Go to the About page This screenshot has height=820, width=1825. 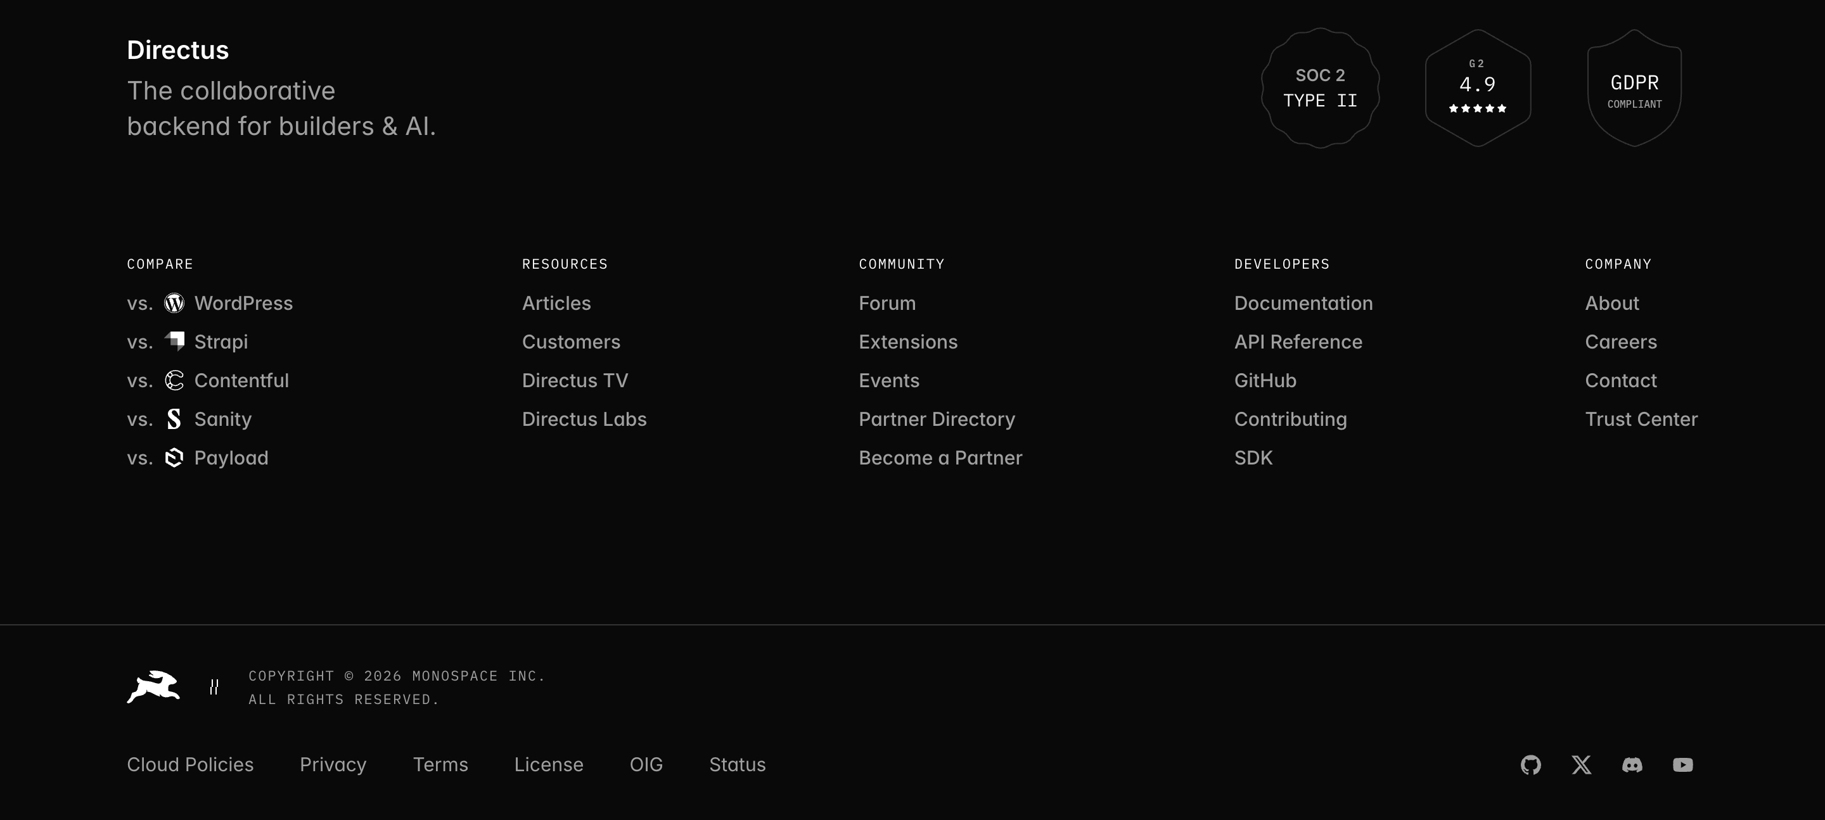point(1611,304)
